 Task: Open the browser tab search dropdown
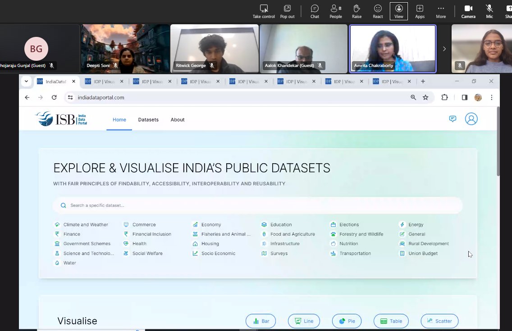point(27,81)
